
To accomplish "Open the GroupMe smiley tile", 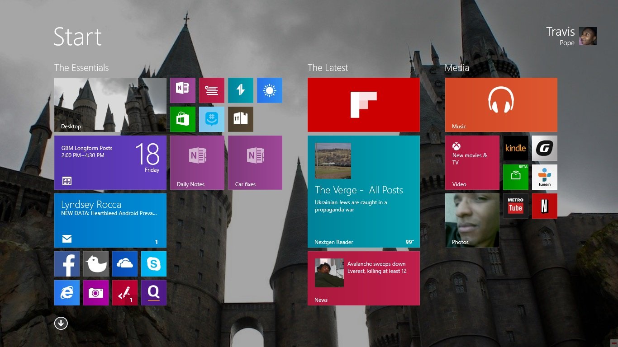I will pos(212,119).
